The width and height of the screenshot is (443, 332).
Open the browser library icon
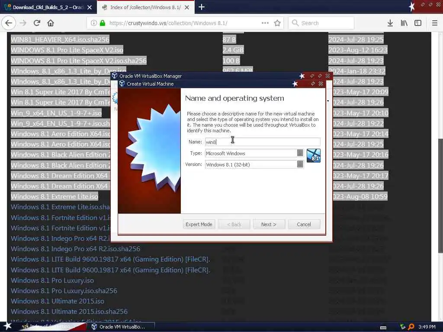(404, 23)
